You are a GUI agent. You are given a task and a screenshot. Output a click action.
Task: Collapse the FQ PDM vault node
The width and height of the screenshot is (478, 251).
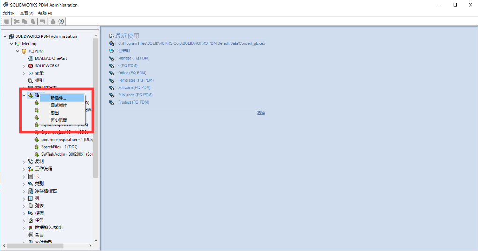(x=18, y=51)
